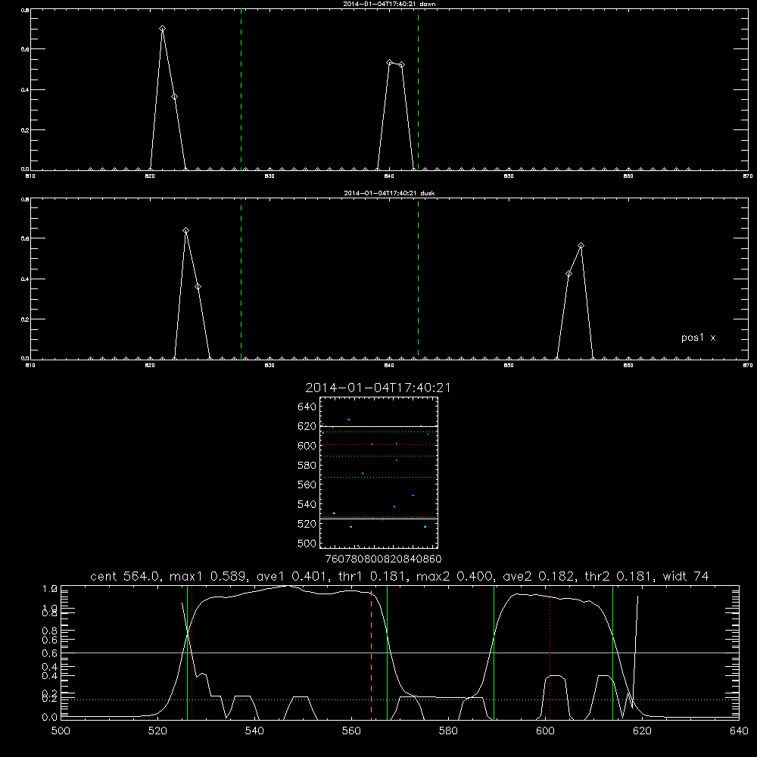Image resolution: width=757 pixels, height=757 pixels.
Task: Click the small scatter plot's '2014-01-04T17:40:21' title
Action: click(x=378, y=388)
